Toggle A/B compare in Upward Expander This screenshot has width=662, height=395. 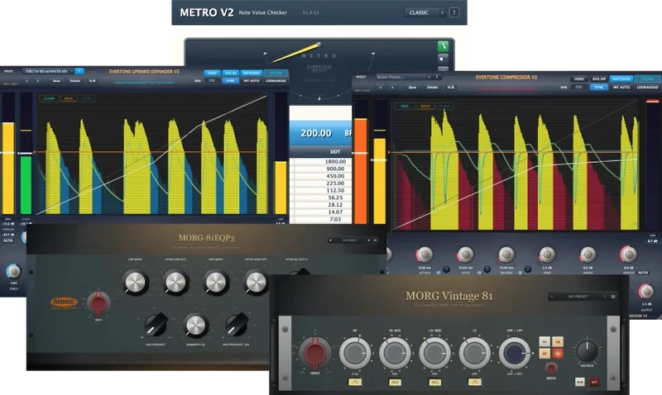tap(92, 80)
